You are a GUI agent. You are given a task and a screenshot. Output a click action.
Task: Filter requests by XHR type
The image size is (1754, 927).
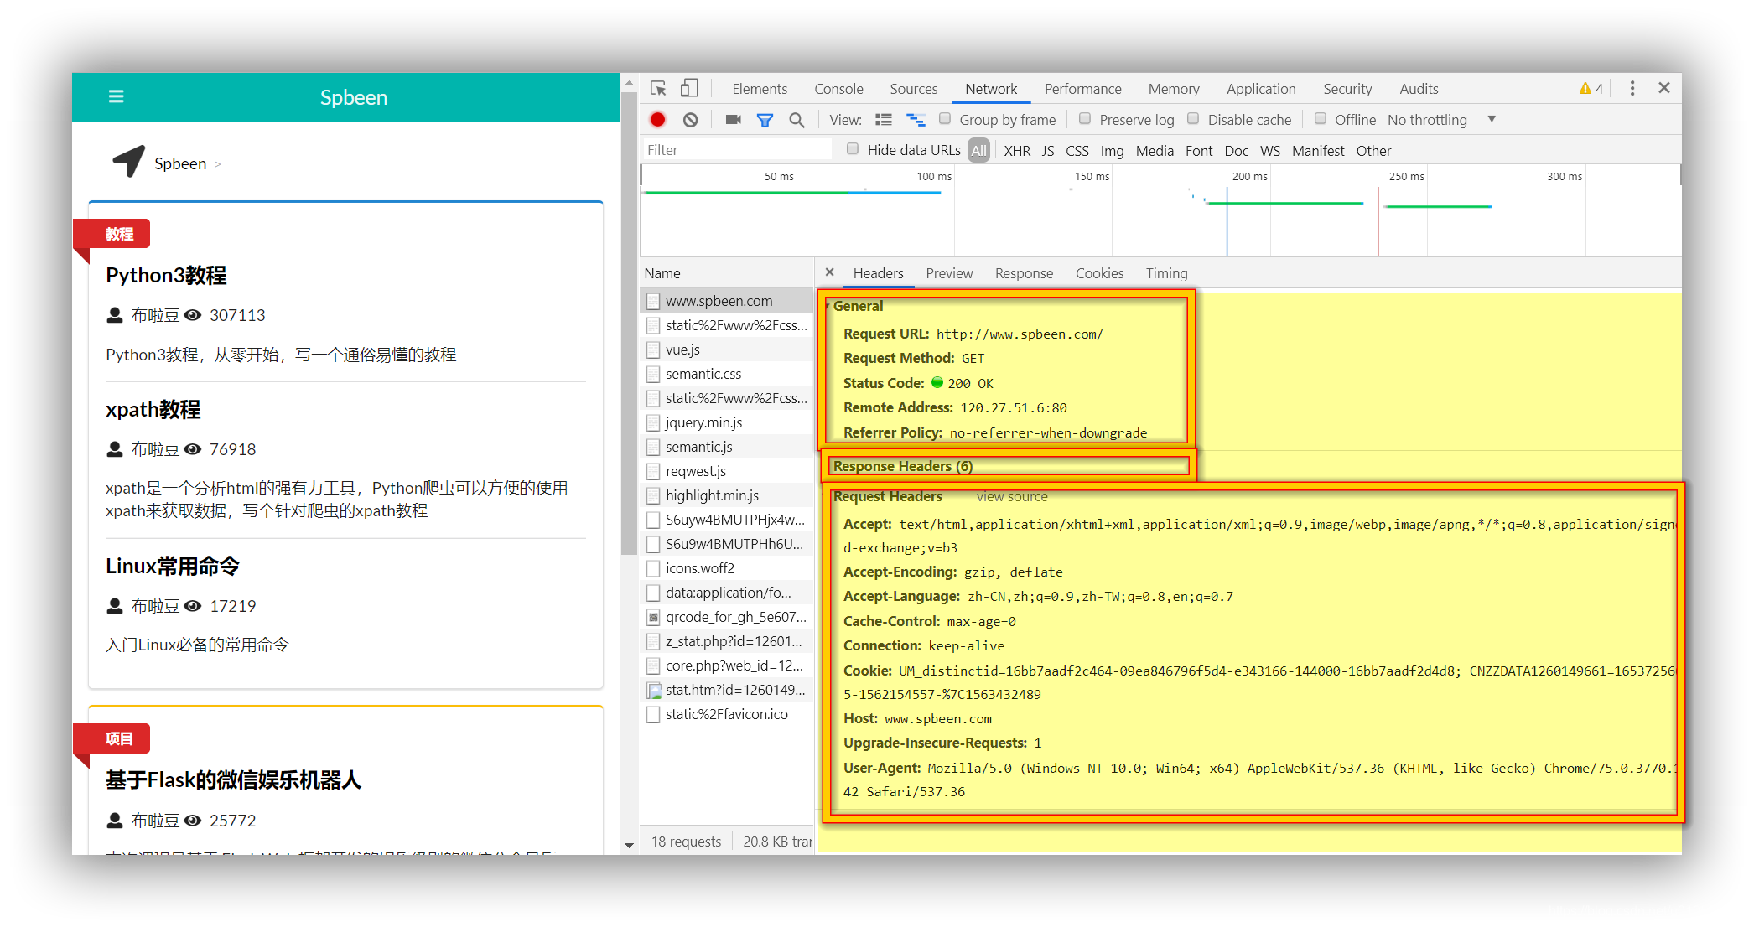[x=1017, y=151]
